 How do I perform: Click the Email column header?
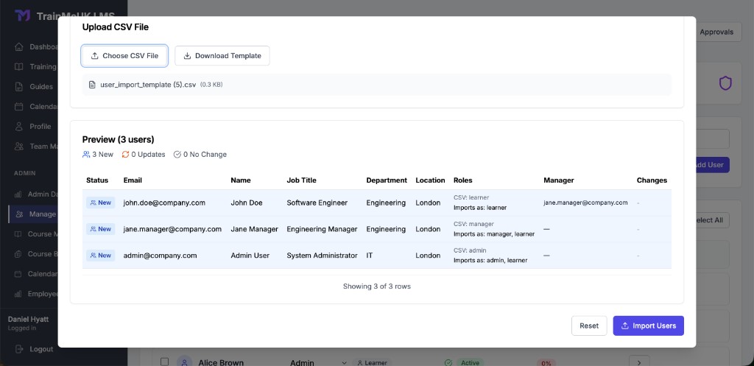pos(133,180)
